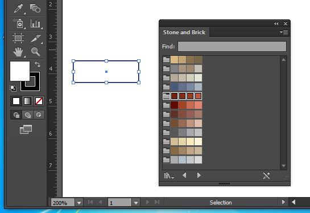Click the Find search field

[x=232, y=46]
